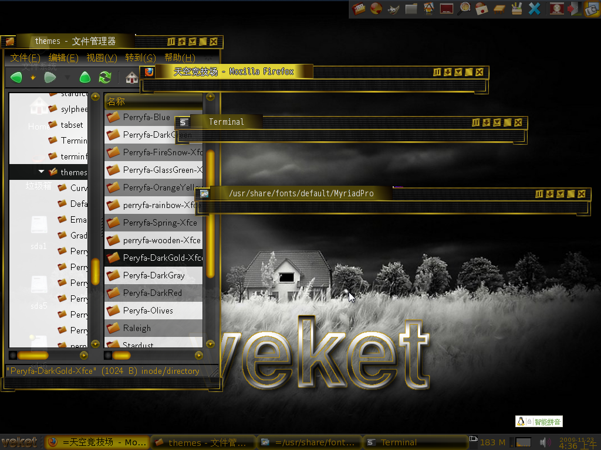Launch the camera screenshot icon in panel

[x=592, y=9]
